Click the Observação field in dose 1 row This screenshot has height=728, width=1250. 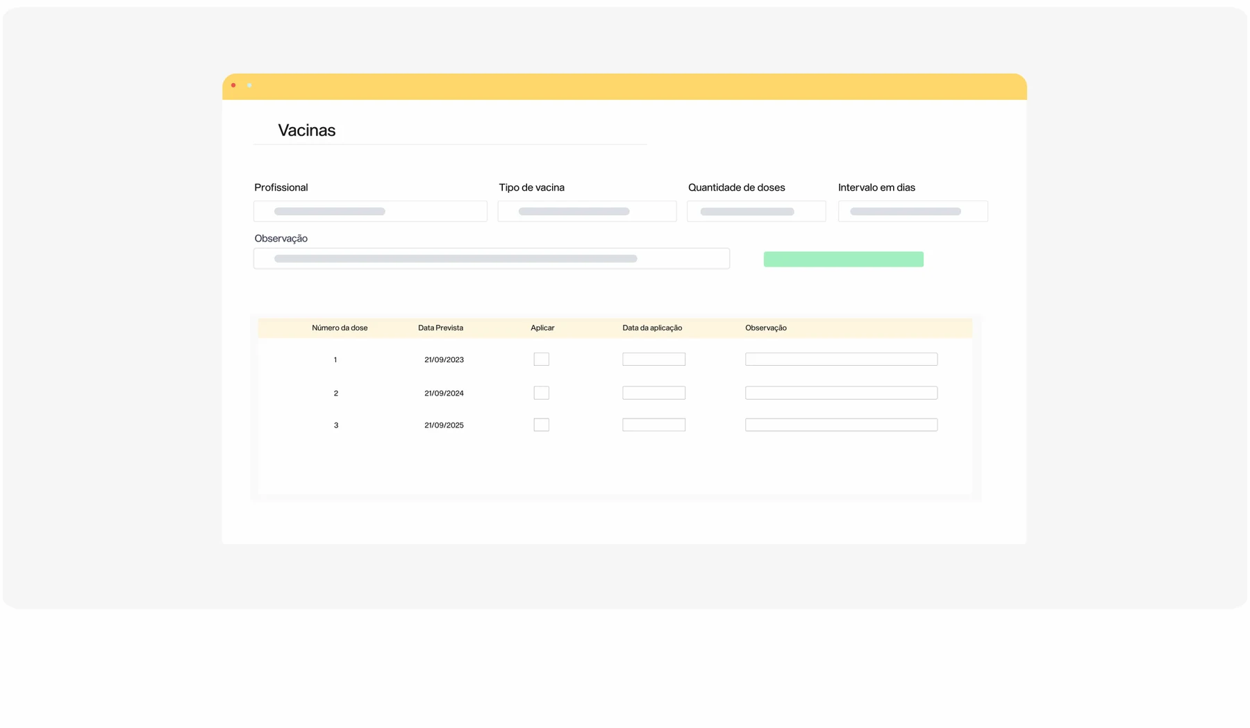click(841, 359)
